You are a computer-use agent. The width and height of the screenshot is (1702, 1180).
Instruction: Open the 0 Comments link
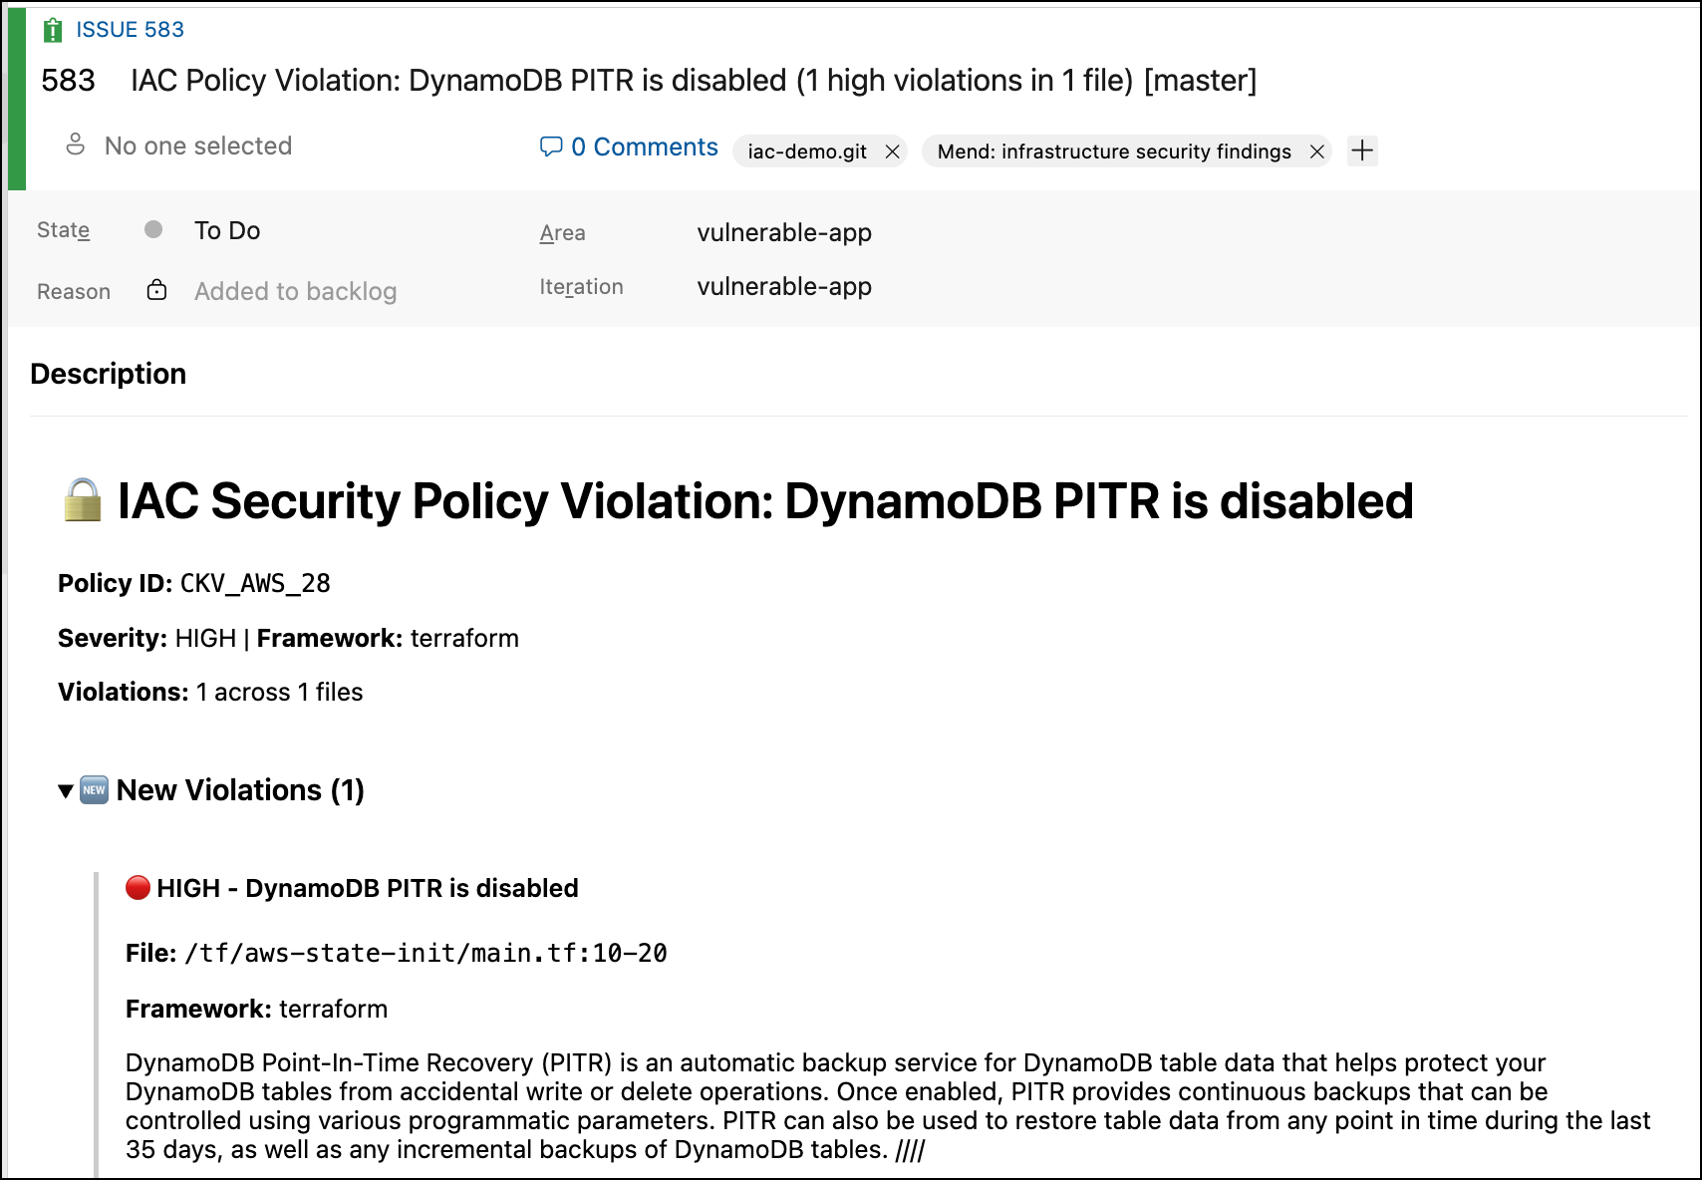pos(645,147)
